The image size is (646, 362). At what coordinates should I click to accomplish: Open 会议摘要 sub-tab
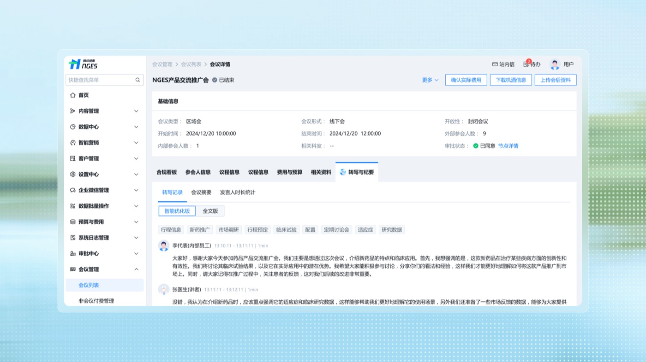click(201, 193)
